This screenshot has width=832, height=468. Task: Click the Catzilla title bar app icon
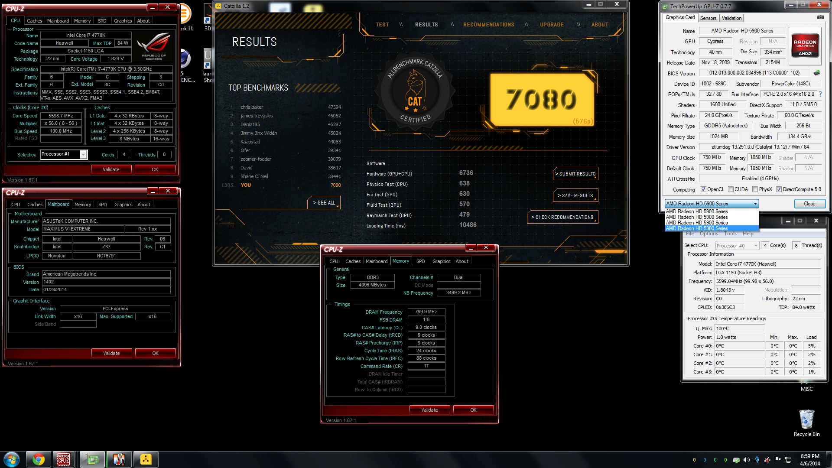218,6
